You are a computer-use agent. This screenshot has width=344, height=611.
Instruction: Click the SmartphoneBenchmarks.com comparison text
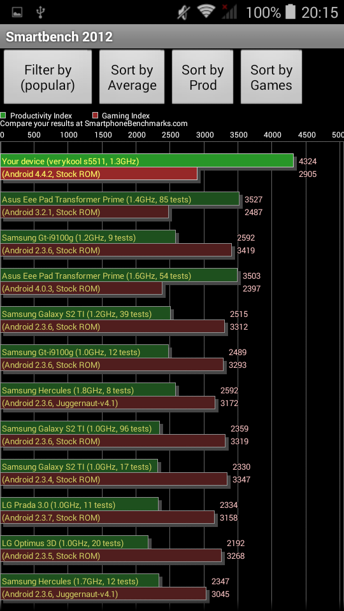(x=94, y=123)
